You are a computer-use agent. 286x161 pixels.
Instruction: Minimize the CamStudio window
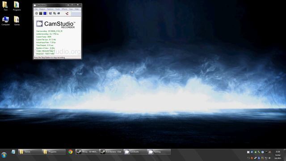(68, 5)
